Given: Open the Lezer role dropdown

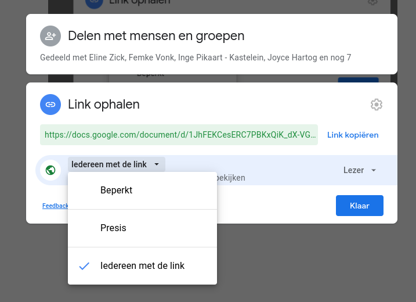Looking at the screenshot, I should click(354, 170).
